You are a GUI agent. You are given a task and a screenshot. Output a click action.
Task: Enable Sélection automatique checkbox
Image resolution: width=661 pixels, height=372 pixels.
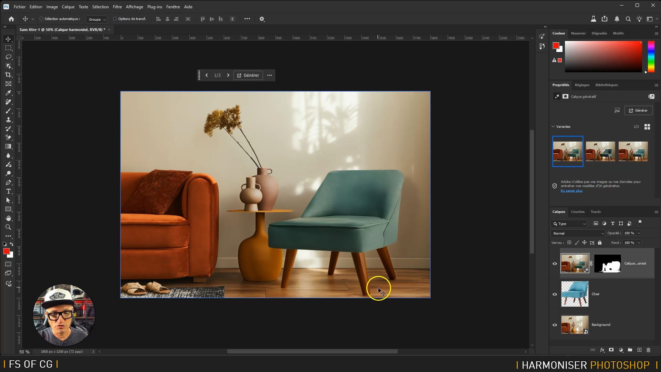click(41, 19)
